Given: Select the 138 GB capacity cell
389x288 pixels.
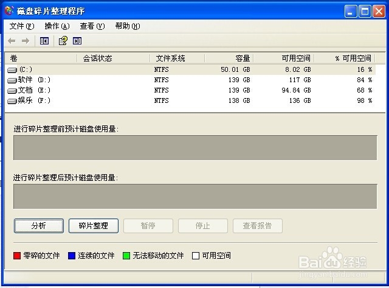Looking at the screenshot, I should point(239,100).
